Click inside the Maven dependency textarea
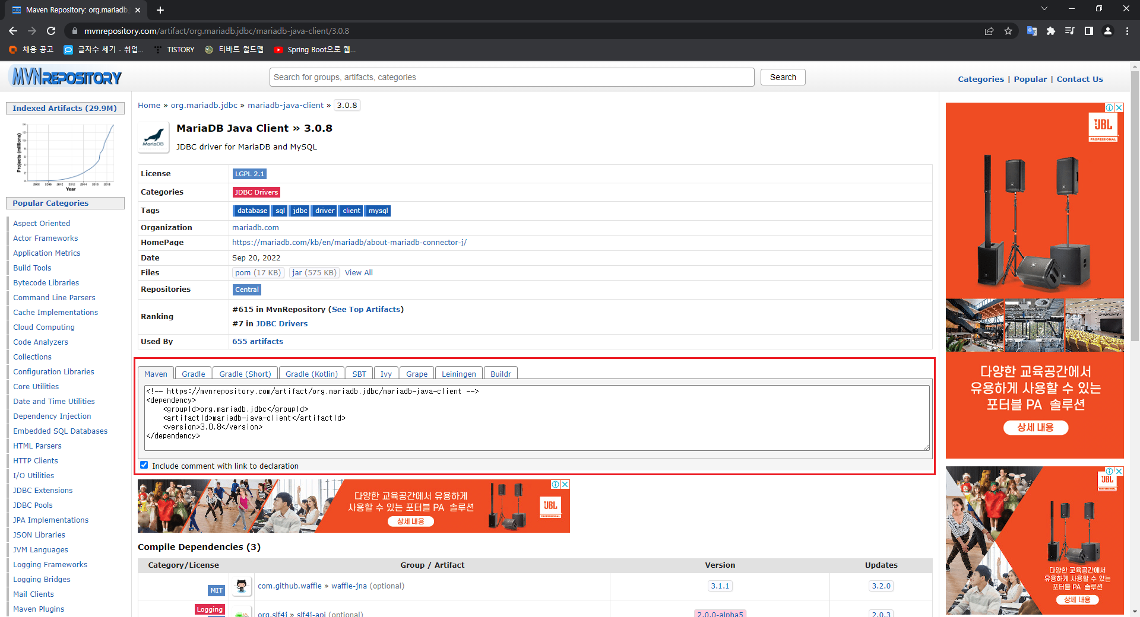The width and height of the screenshot is (1140, 617). click(x=537, y=418)
